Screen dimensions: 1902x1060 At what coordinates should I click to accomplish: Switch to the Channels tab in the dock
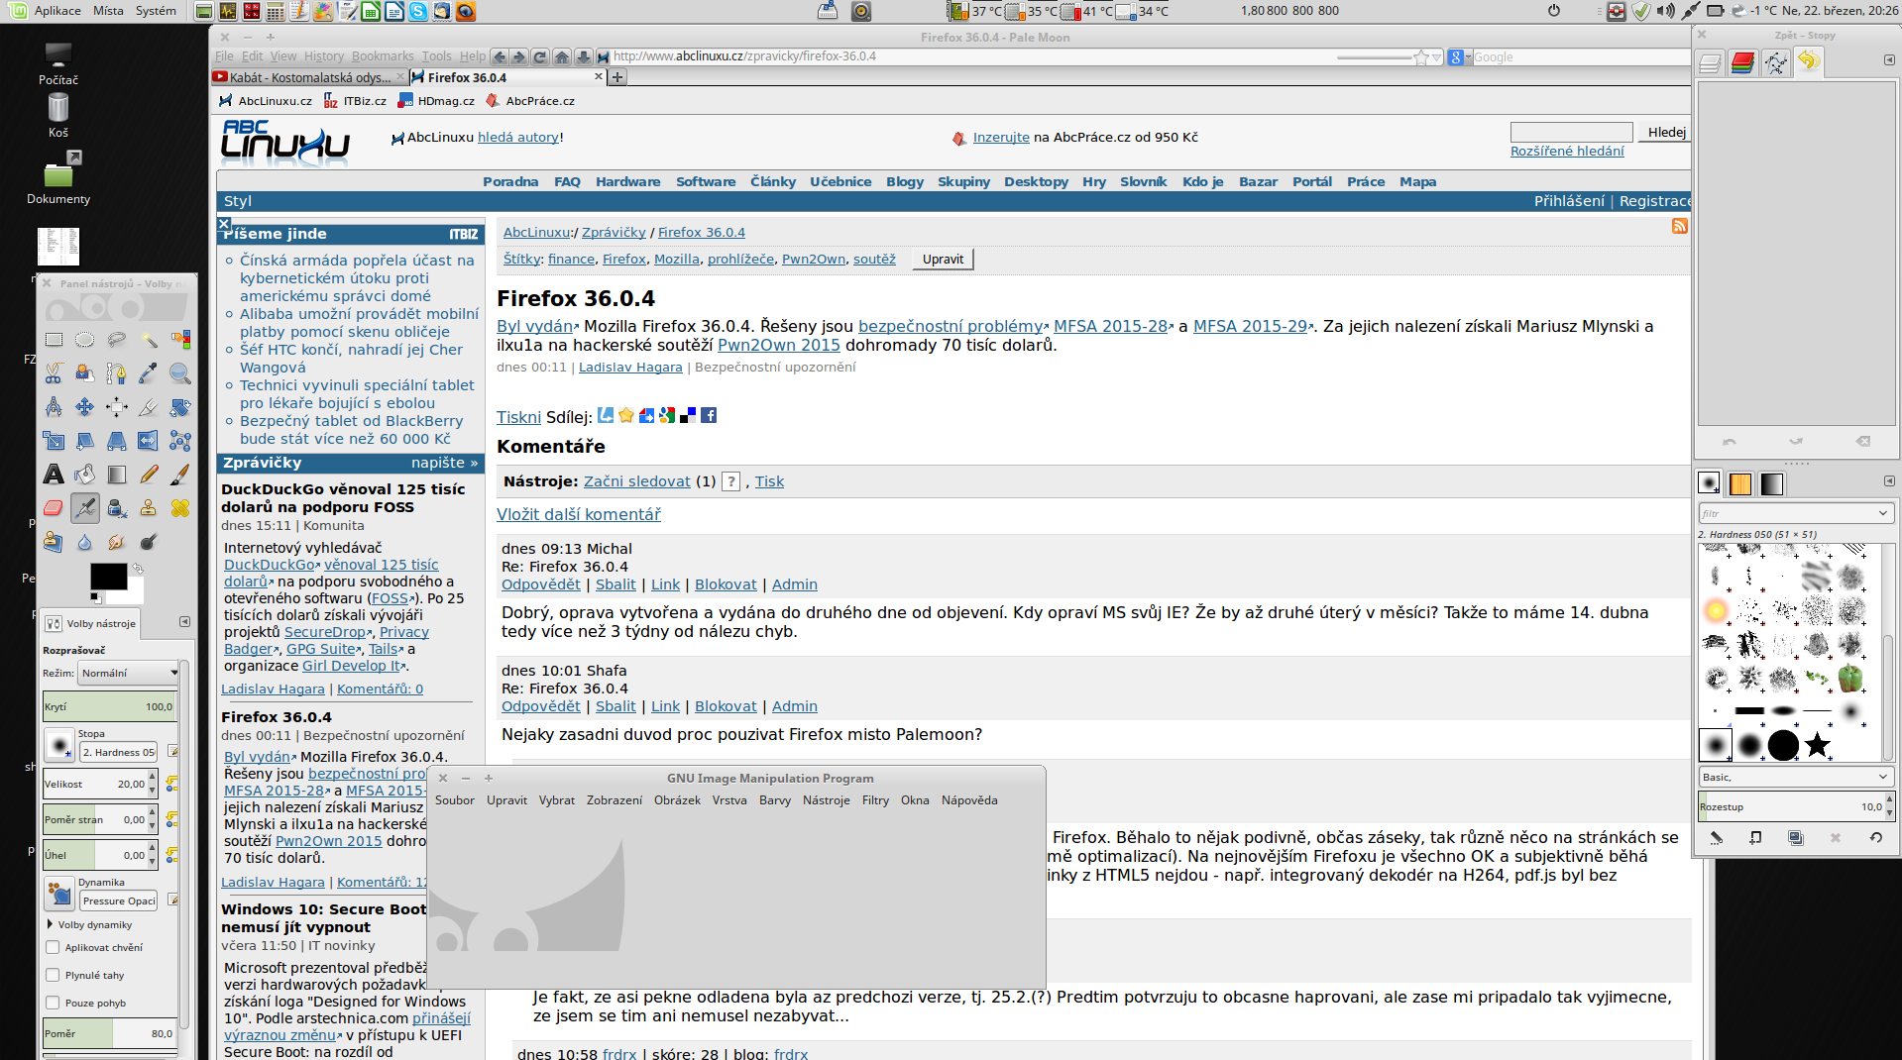(1743, 62)
